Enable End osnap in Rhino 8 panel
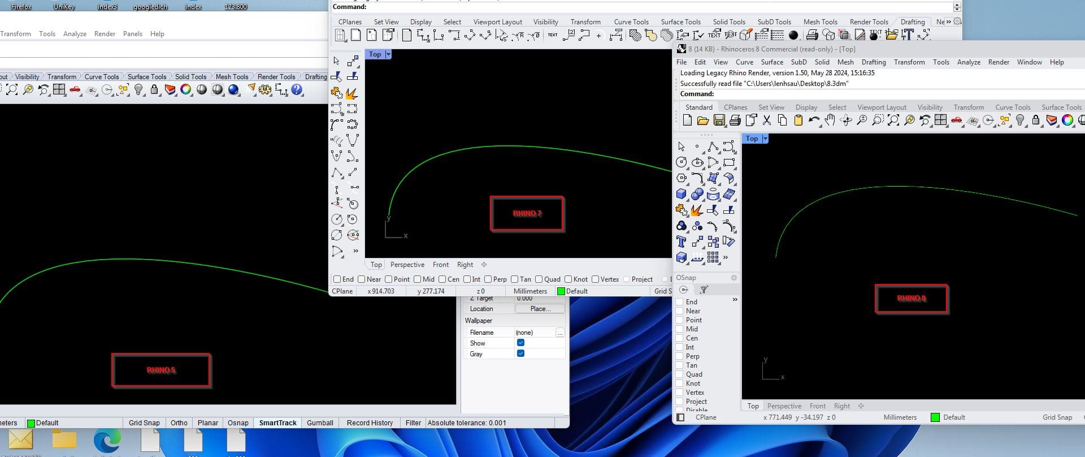 click(x=680, y=302)
